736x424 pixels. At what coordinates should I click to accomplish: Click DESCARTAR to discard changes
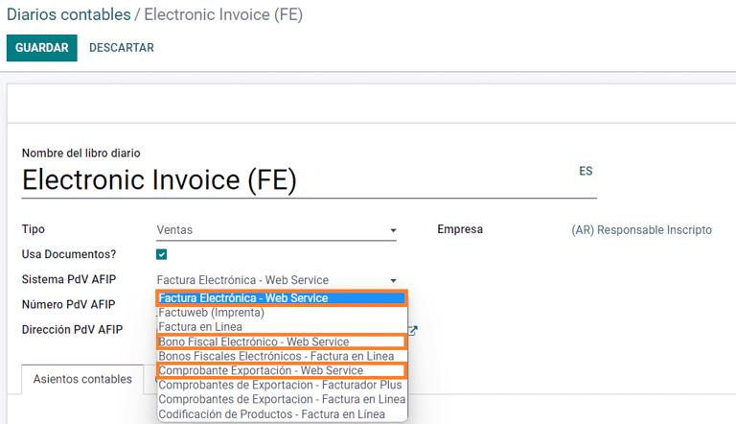[x=122, y=48]
